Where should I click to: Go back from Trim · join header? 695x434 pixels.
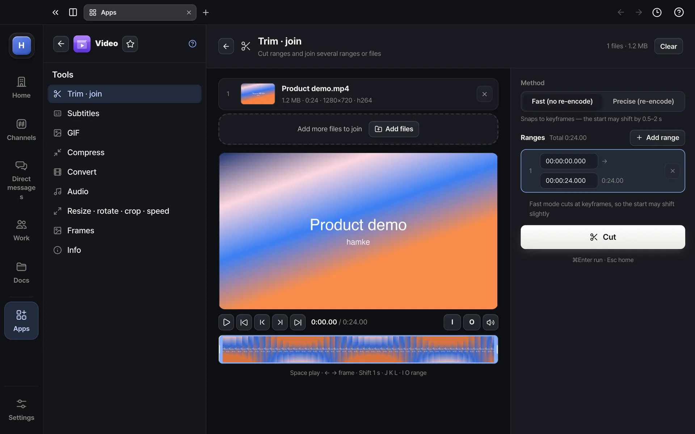coord(226,46)
